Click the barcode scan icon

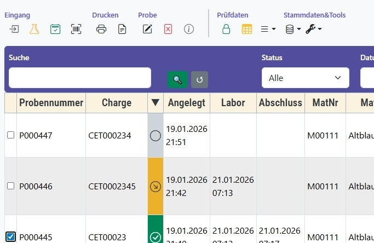pos(76,29)
